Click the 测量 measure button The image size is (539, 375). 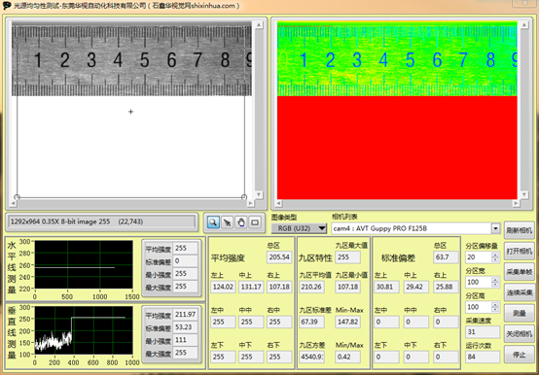coord(520,313)
